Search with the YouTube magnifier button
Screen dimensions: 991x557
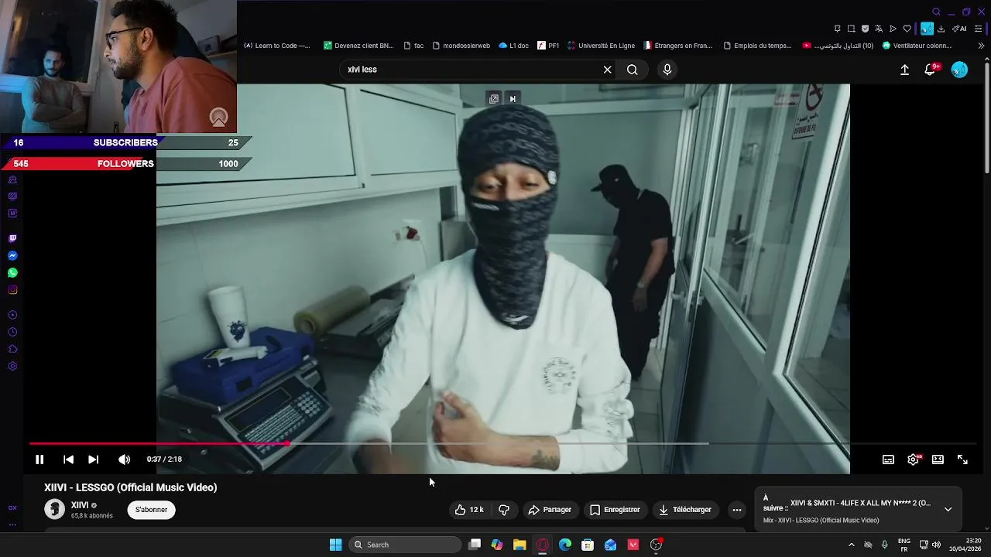point(633,70)
